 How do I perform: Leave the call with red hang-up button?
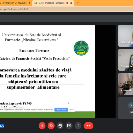88,126
